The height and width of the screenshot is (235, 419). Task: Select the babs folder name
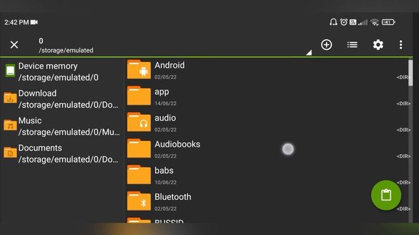(x=164, y=170)
